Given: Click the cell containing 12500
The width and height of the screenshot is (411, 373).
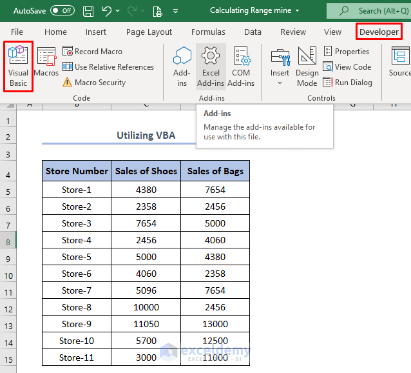Looking at the screenshot, I should [215, 341].
